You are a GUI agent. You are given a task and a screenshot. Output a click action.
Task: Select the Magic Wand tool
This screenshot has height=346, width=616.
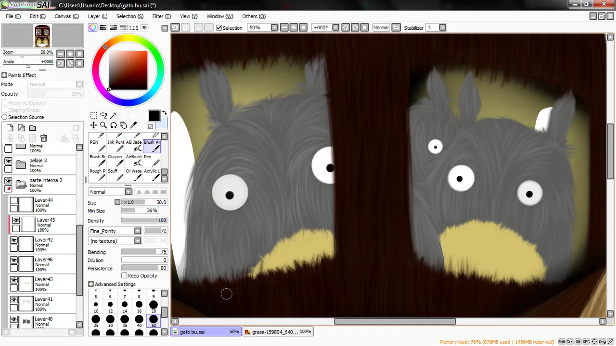tap(114, 115)
